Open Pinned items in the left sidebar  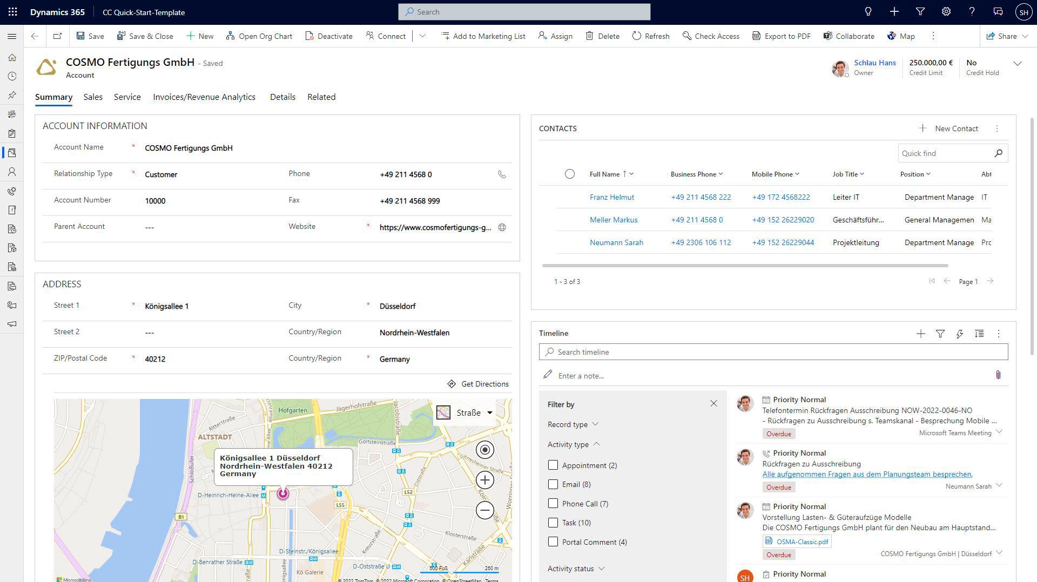[x=12, y=95]
